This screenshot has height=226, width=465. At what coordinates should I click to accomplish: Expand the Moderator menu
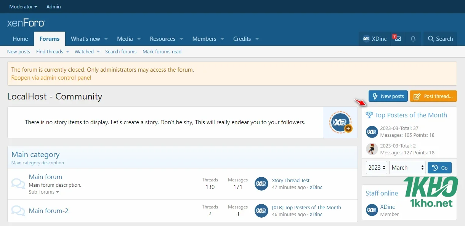[x=23, y=6]
